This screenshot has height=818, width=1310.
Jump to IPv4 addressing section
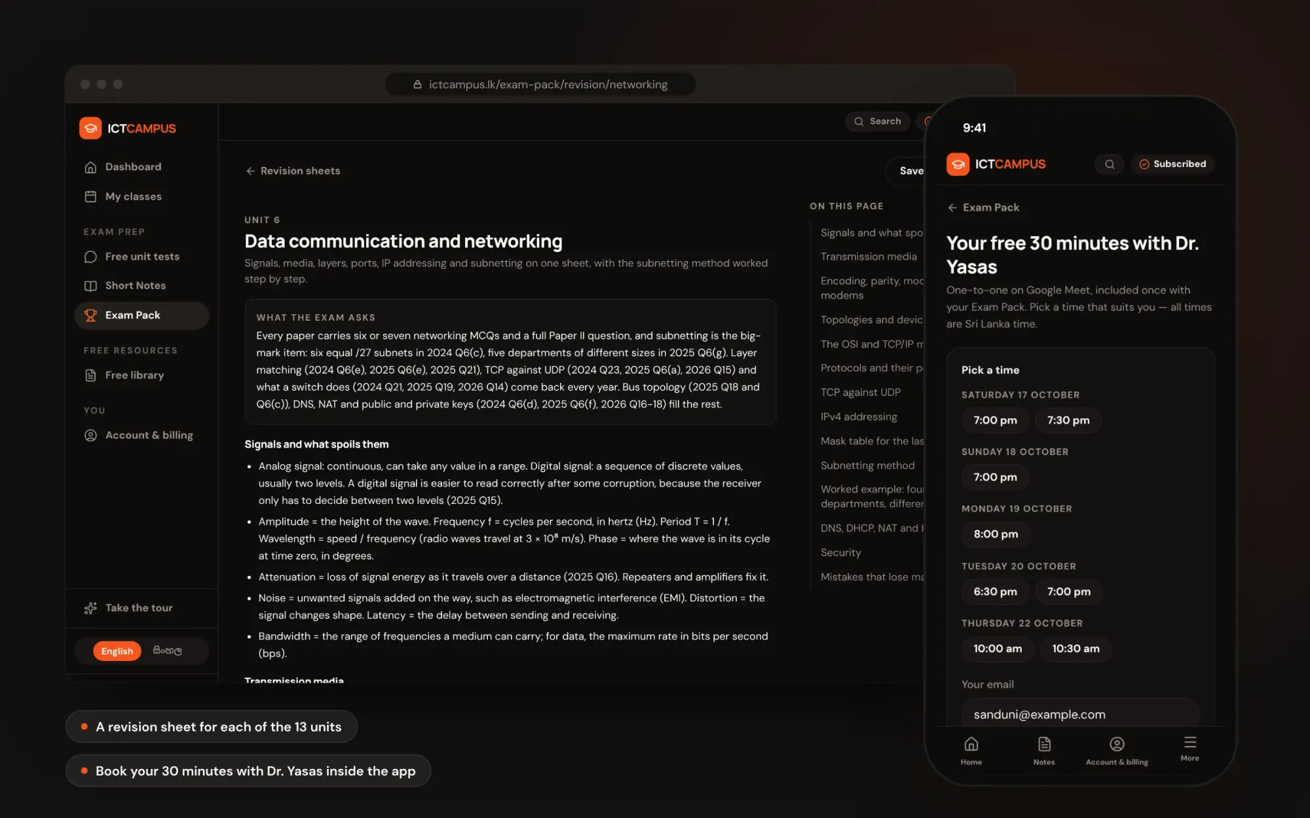[x=859, y=417]
